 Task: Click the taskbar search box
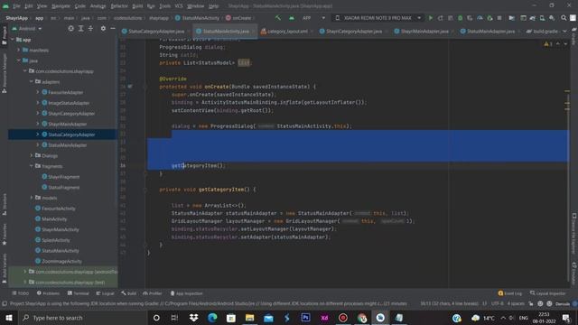(82, 318)
